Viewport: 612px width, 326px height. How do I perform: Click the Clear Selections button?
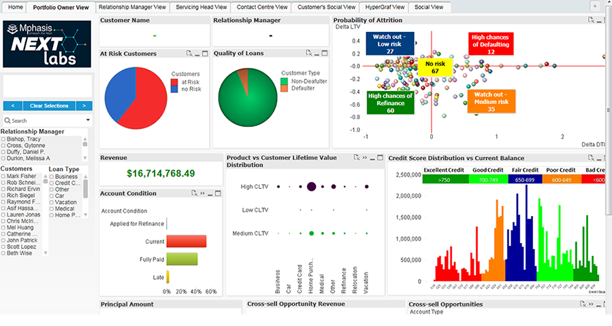pyautogui.click(x=49, y=105)
